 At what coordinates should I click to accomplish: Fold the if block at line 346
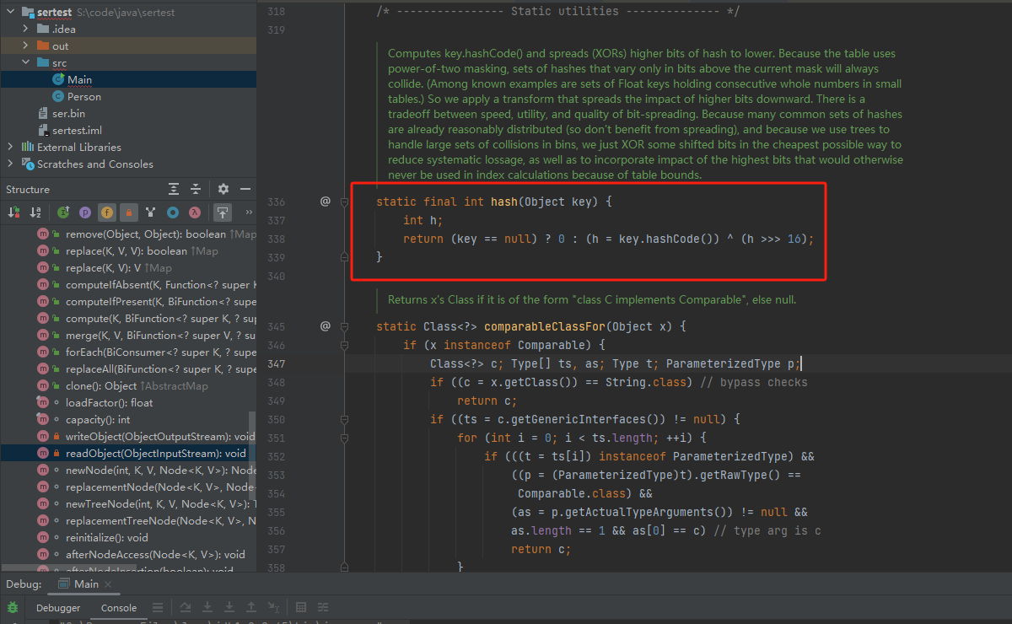click(344, 345)
